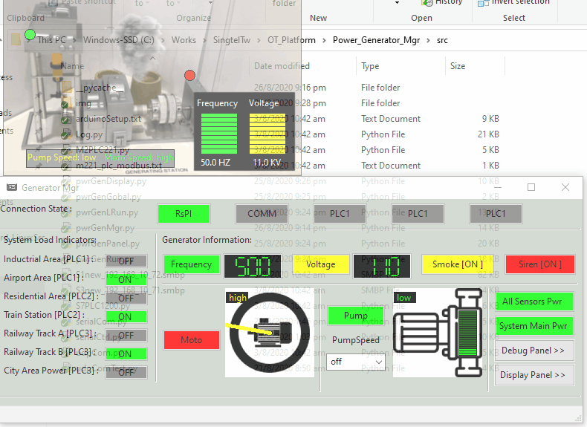The image size is (587, 427).
Task: Click the last grey PLC1 connection button
Action: [496, 214]
